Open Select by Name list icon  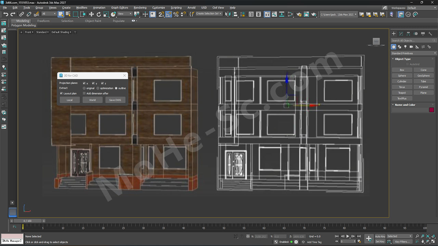(68, 14)
